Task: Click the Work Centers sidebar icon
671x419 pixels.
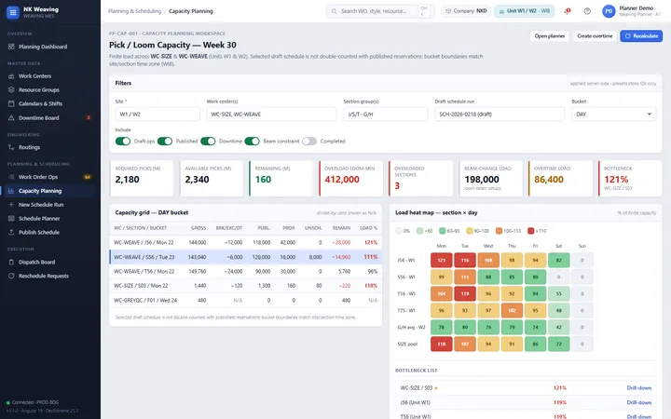Action: 11,76
